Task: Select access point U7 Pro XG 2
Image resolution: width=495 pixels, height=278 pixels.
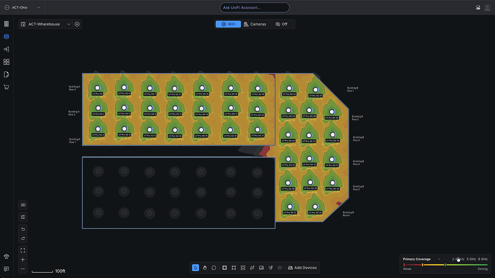Action: point(98,108)
